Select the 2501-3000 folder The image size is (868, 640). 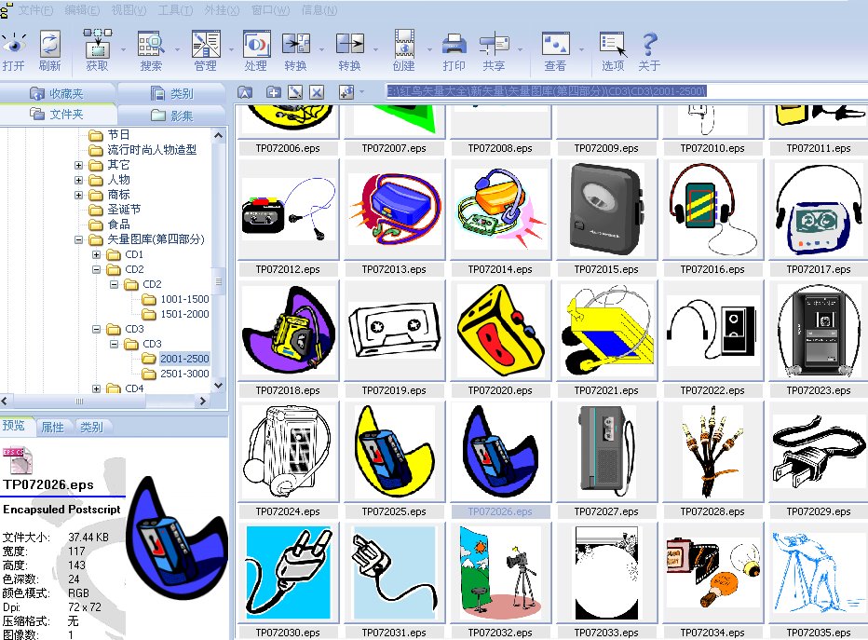184,374
